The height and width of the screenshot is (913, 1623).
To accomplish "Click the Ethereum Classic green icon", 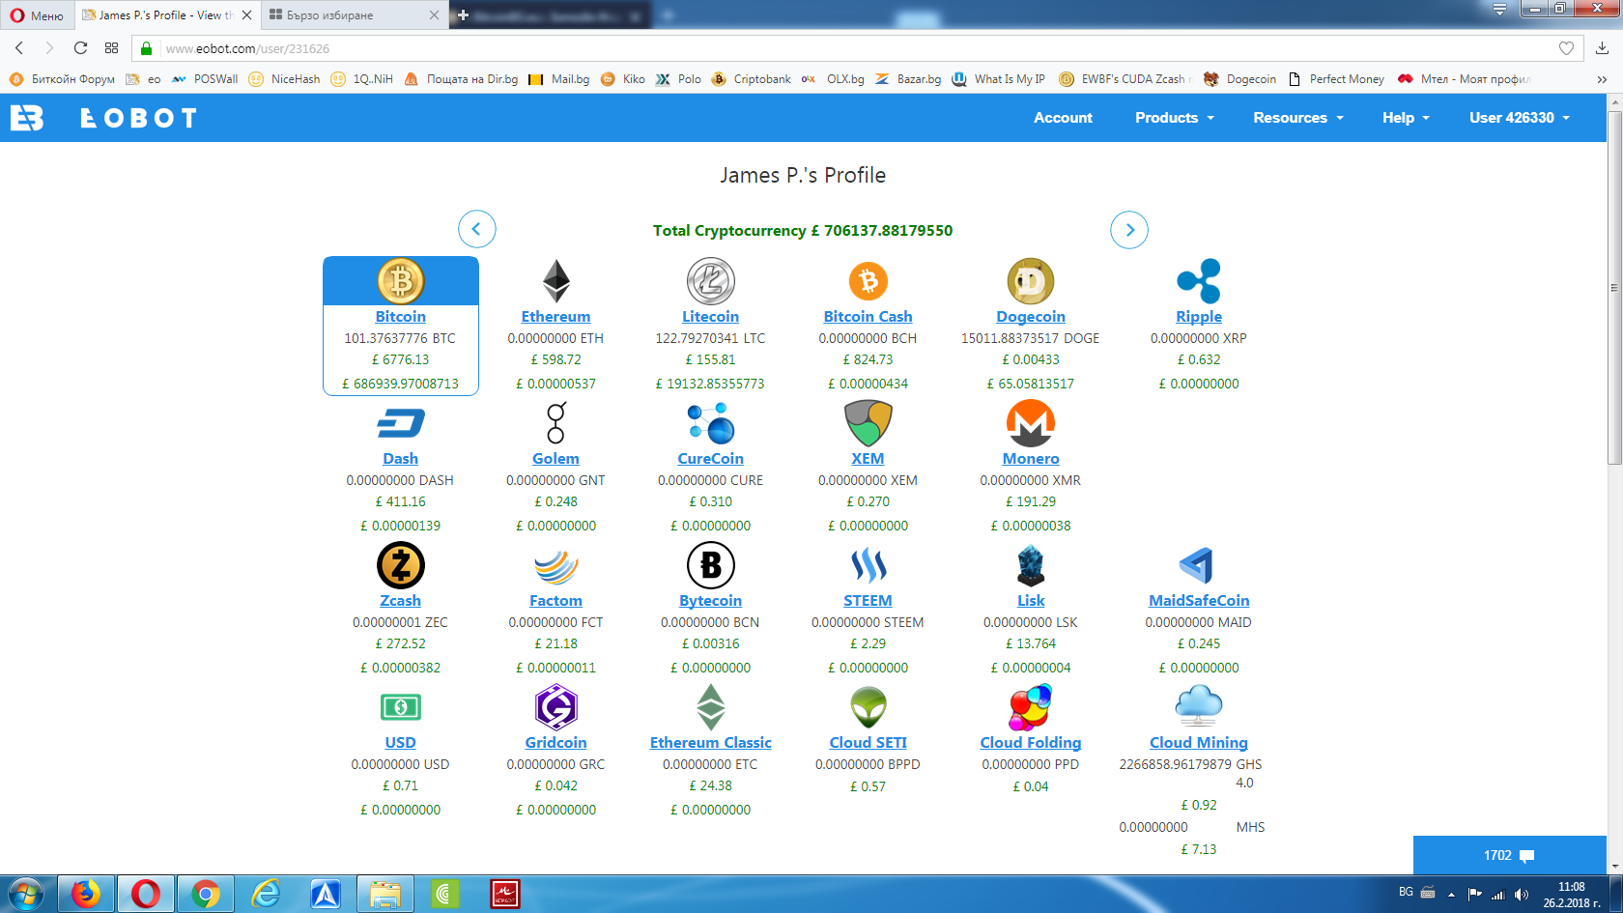I will click(710, 707).
